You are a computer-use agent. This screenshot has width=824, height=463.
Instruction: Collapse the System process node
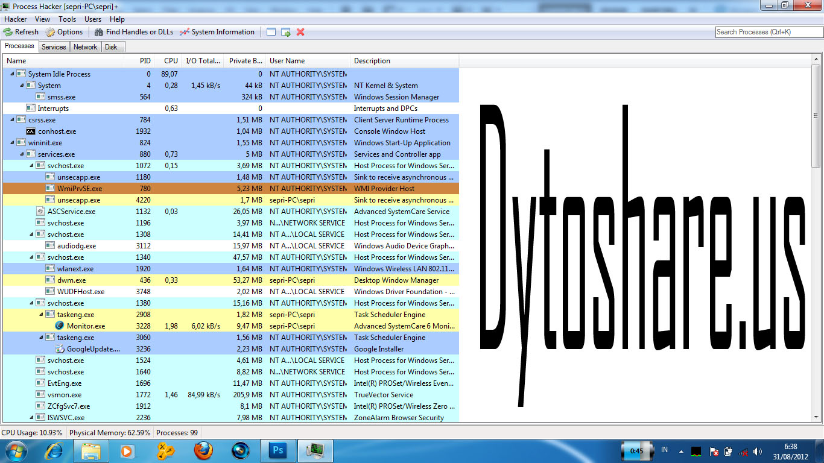click(x=22, y=86)
